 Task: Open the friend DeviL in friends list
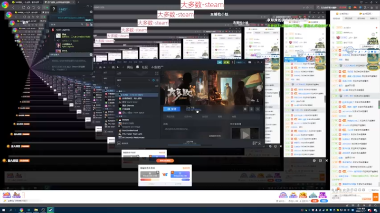click(x=65, y=51)
